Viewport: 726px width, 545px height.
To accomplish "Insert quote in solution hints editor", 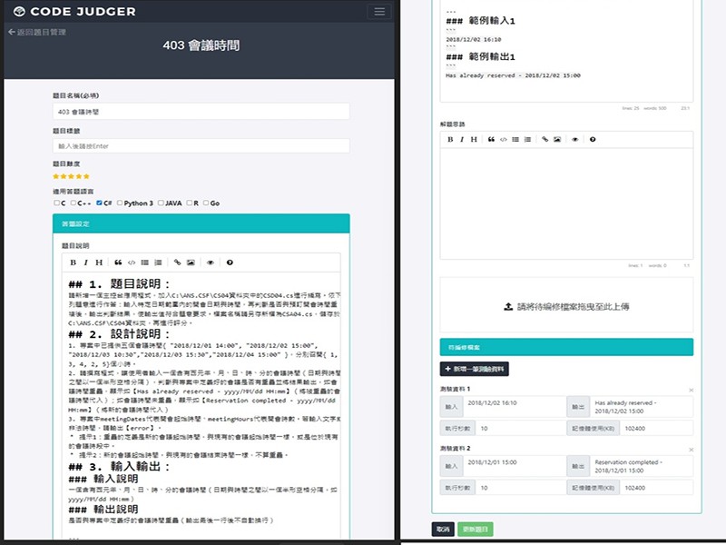I will pos(491,139).
